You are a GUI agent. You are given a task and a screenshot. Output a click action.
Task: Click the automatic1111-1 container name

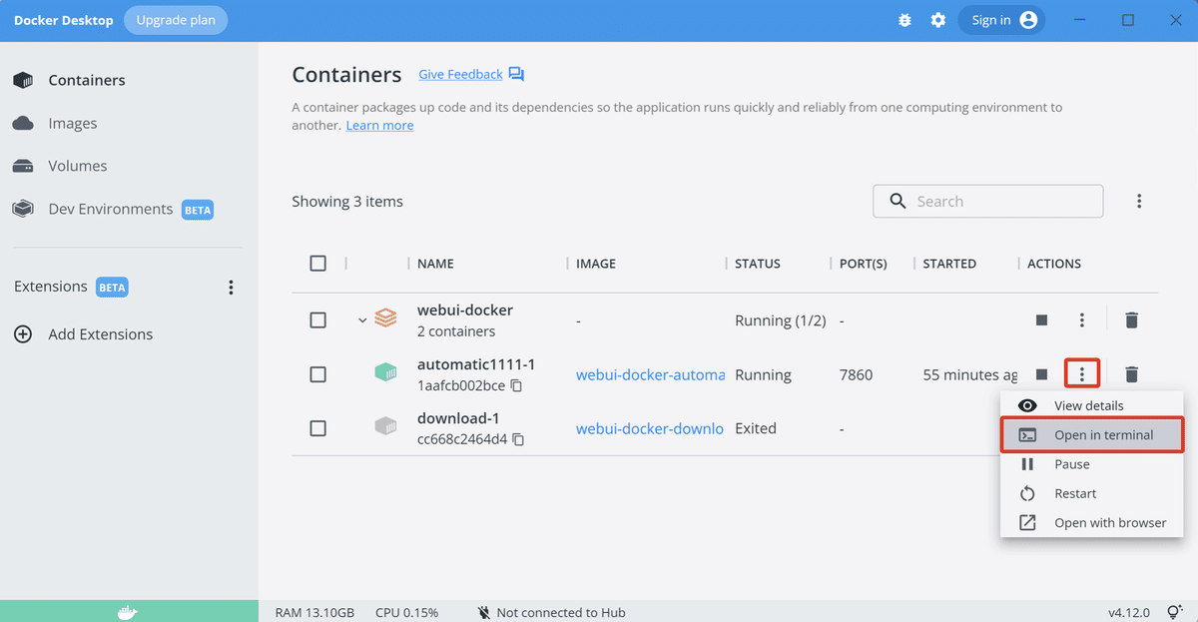[x=476, y=364]
